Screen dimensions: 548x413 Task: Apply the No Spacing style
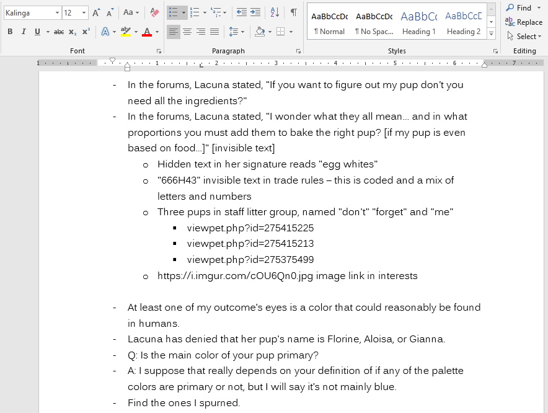click(x=374, y=23)
